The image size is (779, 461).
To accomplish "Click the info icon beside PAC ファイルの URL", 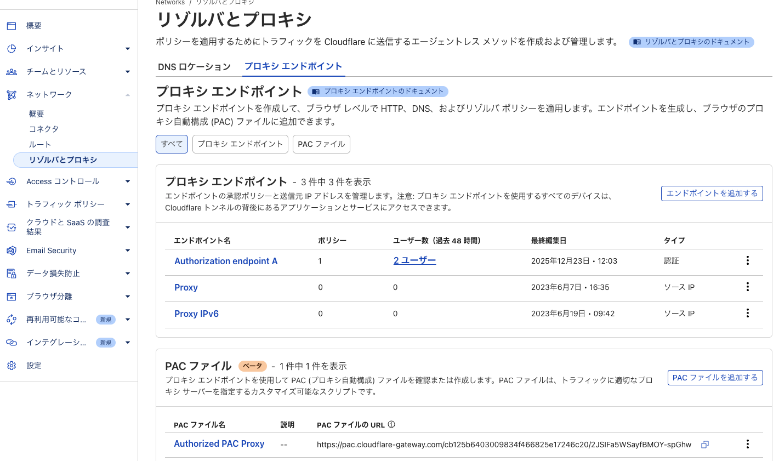I will pyautogui.click(x=391, y=423).
